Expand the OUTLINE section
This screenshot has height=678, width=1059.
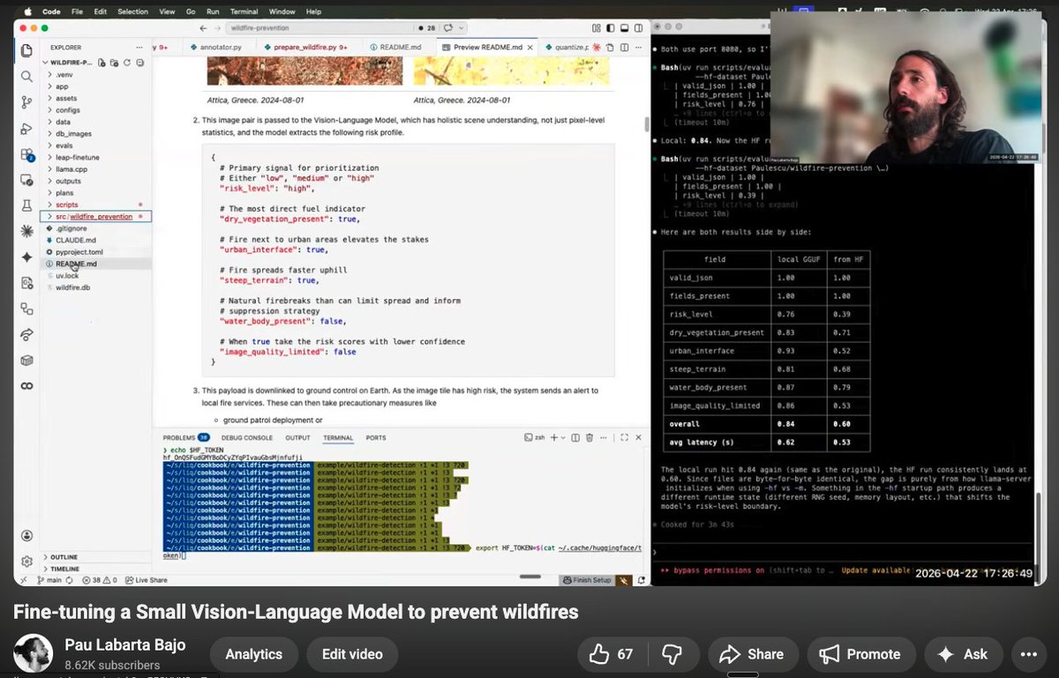tap(97, 557)
